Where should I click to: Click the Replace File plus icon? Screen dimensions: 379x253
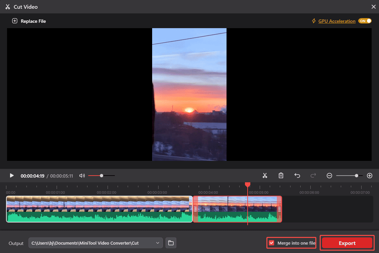[15, 21]
